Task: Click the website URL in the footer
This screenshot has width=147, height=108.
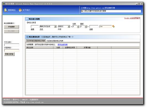Action: coord(35,102)
